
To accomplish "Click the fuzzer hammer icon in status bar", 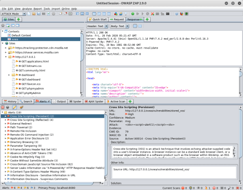I will (229, 188).
